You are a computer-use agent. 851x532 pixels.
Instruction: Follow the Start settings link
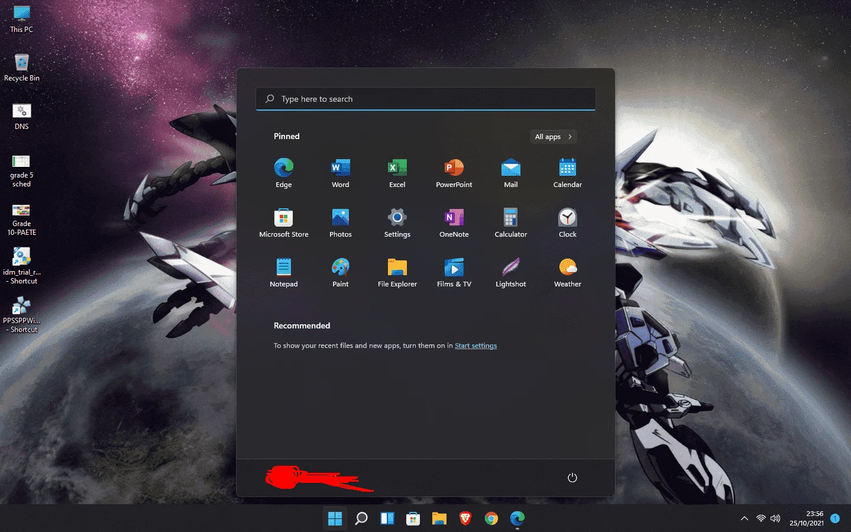tap(475, 346)
